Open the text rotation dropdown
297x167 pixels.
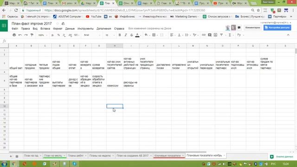point(195,35)
